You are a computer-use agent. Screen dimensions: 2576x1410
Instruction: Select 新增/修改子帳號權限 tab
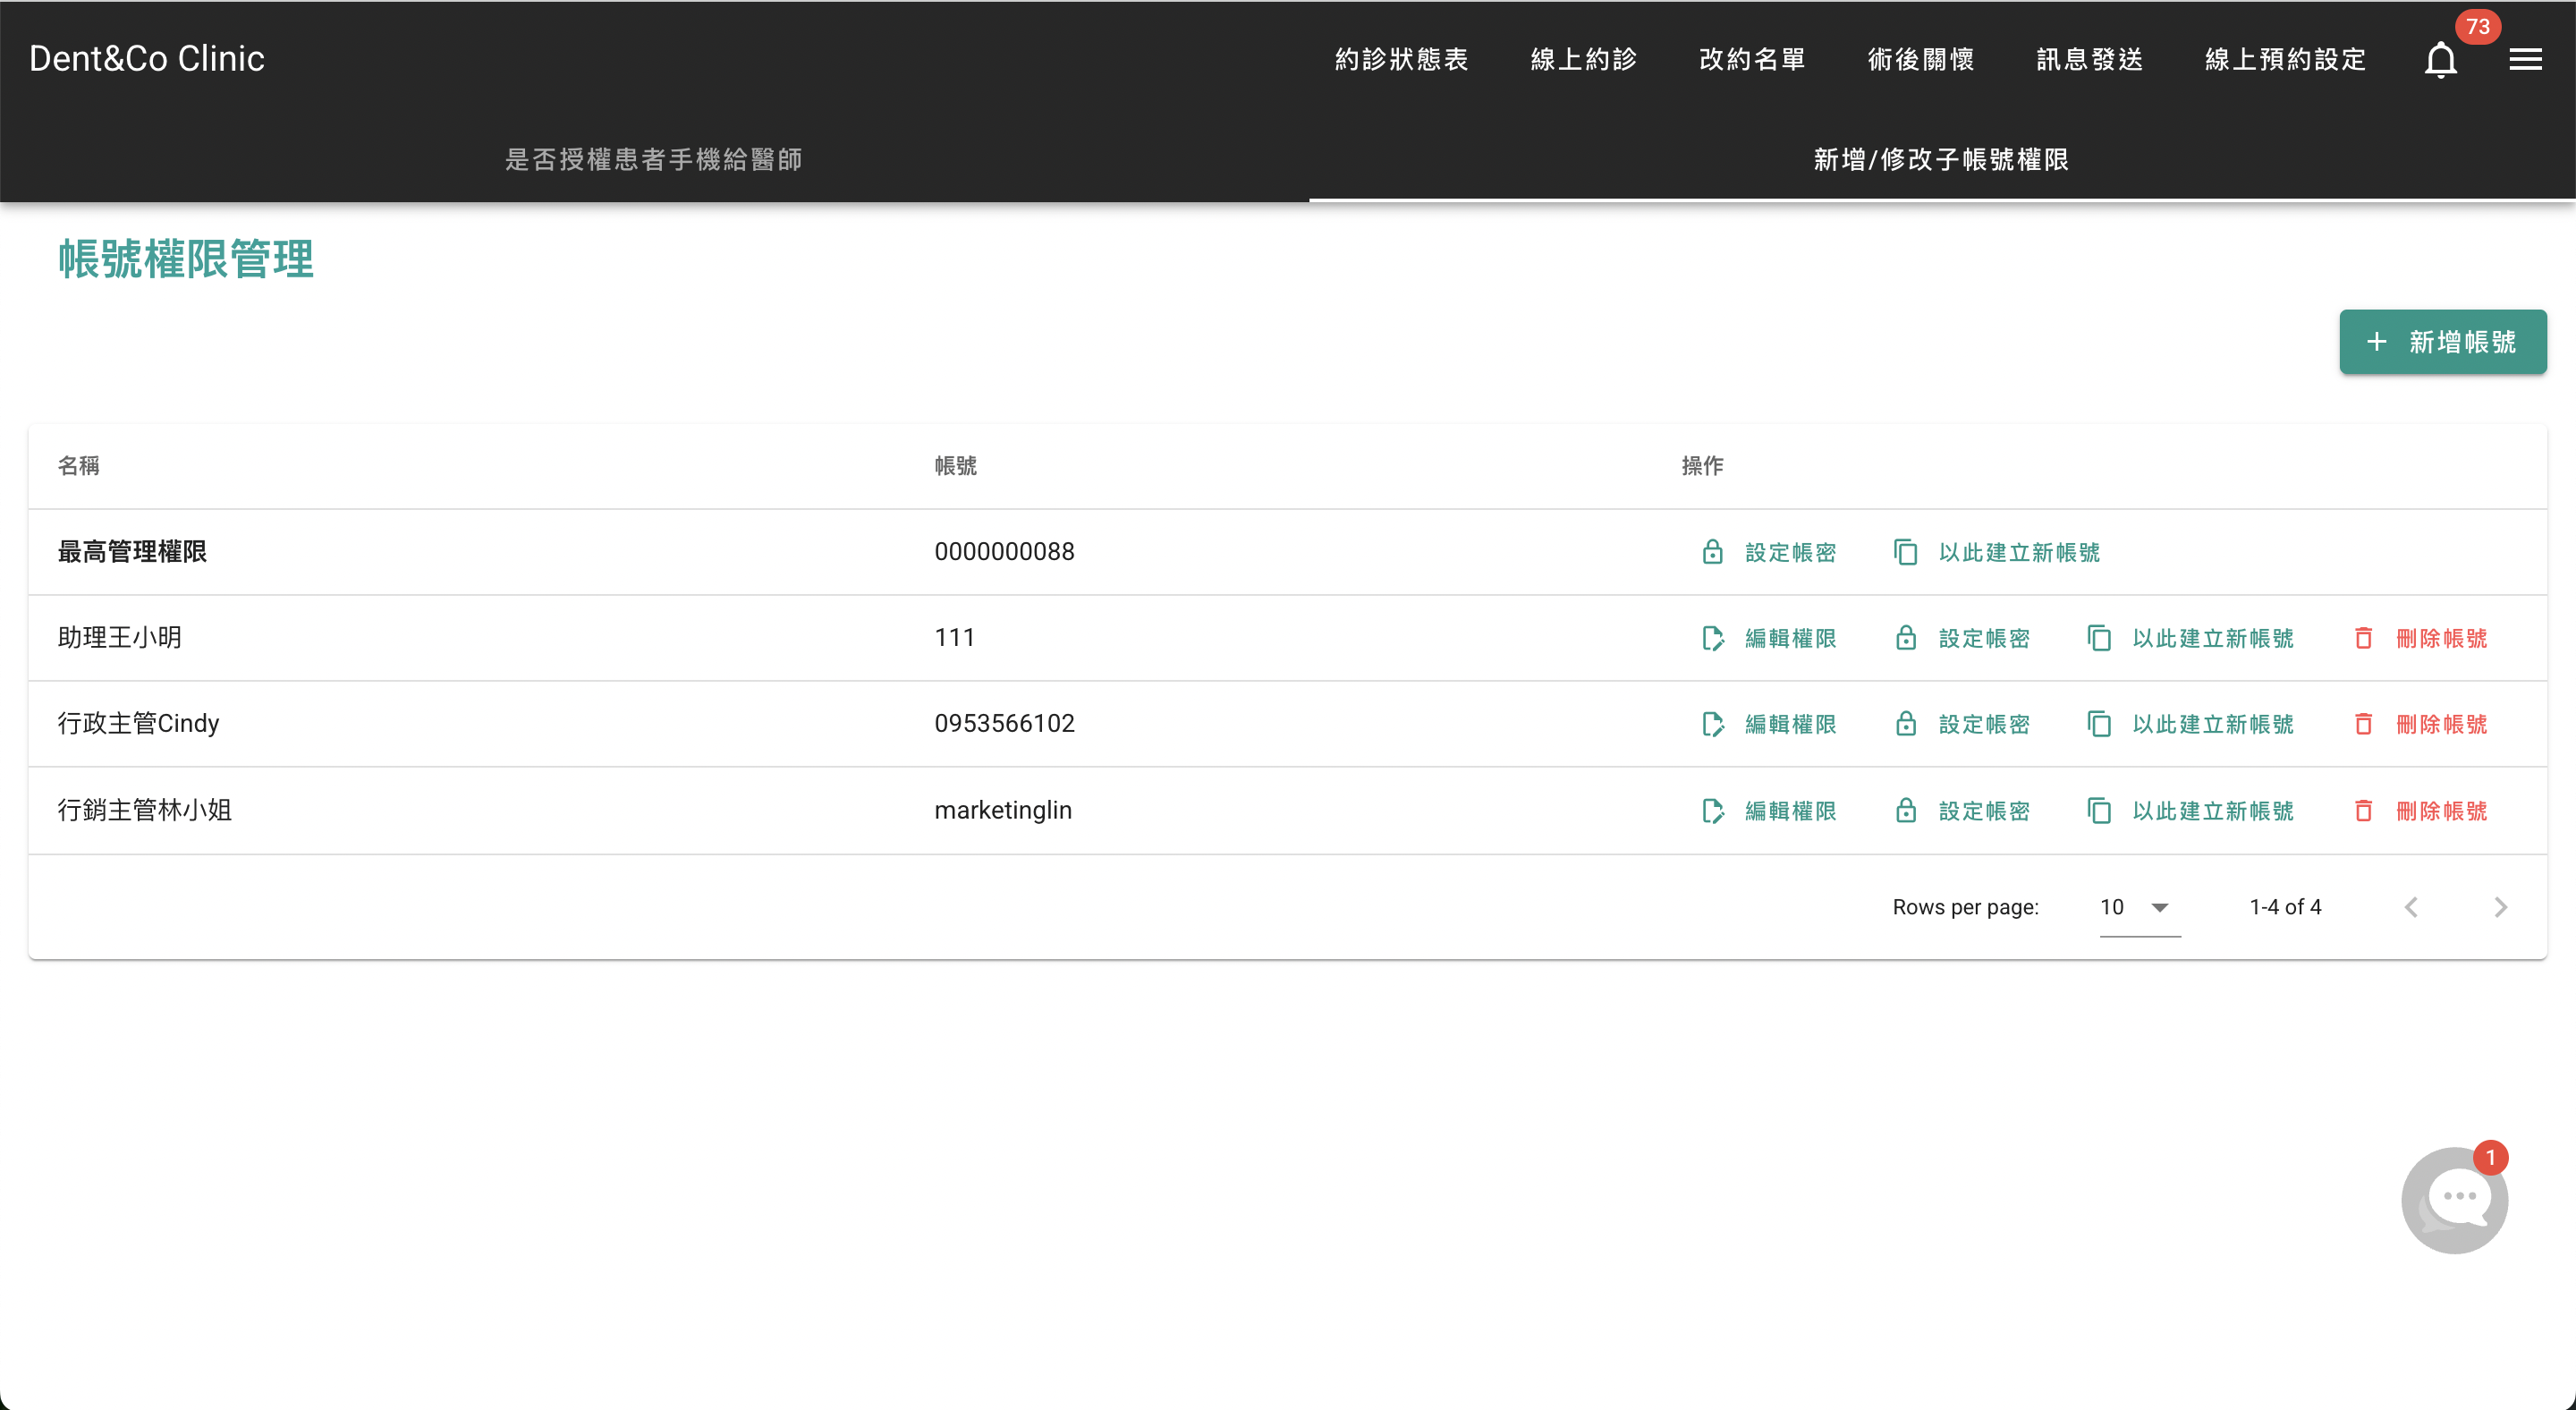pyautogui.click(x=1941, y=160)
